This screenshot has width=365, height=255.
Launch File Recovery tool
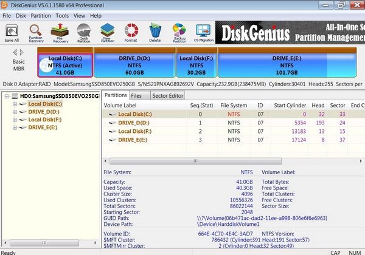click(x=60, y=33)
